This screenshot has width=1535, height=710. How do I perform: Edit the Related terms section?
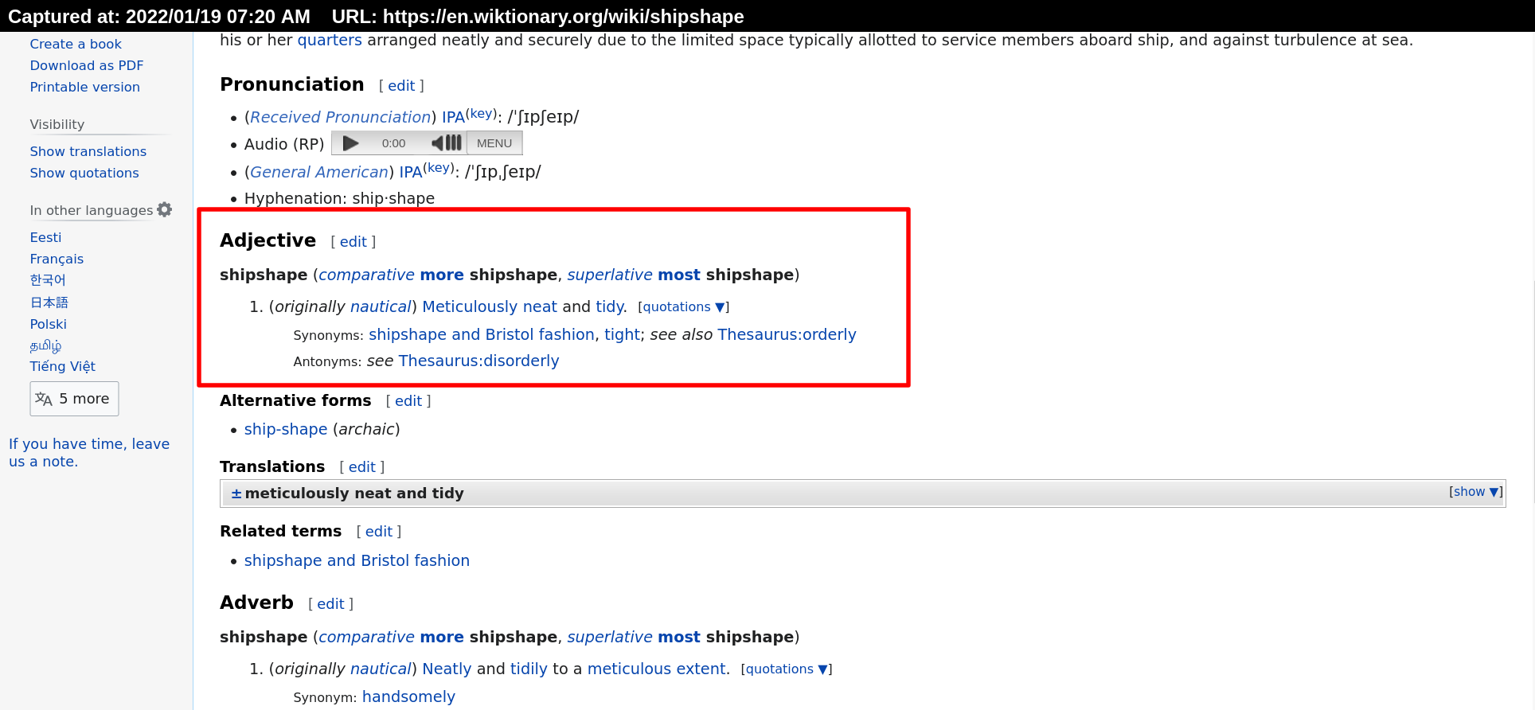pos(379,532)
